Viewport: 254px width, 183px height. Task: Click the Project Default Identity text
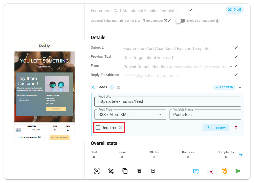144,67
